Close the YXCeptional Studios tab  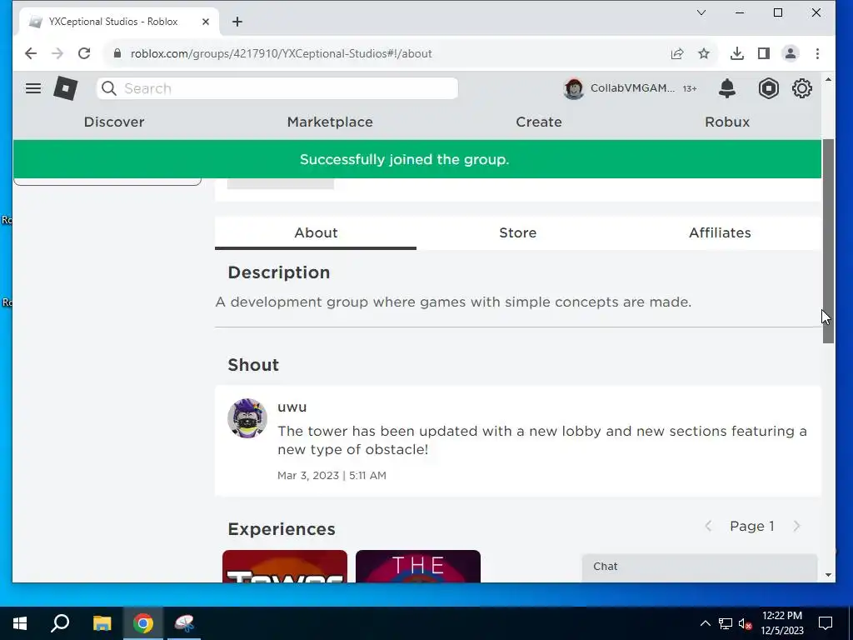click(206, 22)
